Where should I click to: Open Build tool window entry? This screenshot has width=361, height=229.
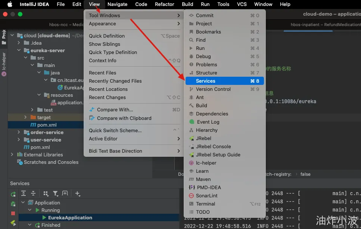click(224, 106)
